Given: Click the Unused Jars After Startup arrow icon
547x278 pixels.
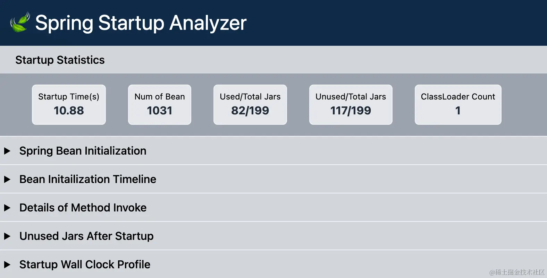Looking at the screenshot, I should click(x=8, y=236).
